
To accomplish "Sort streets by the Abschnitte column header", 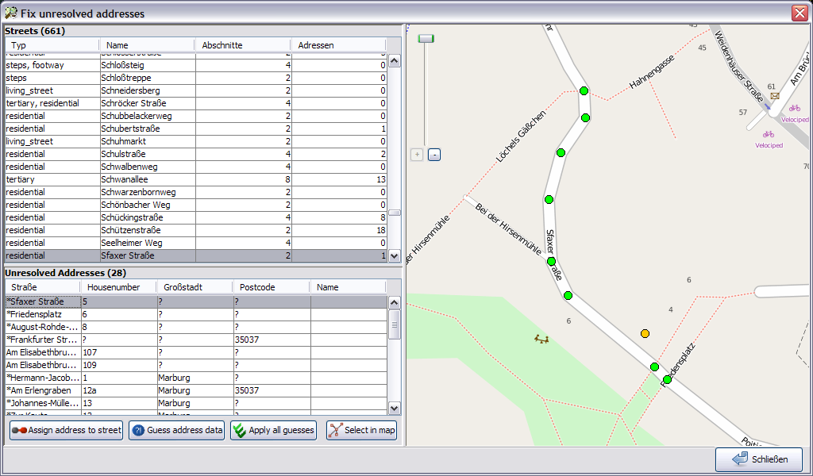I will pos(242,45).
